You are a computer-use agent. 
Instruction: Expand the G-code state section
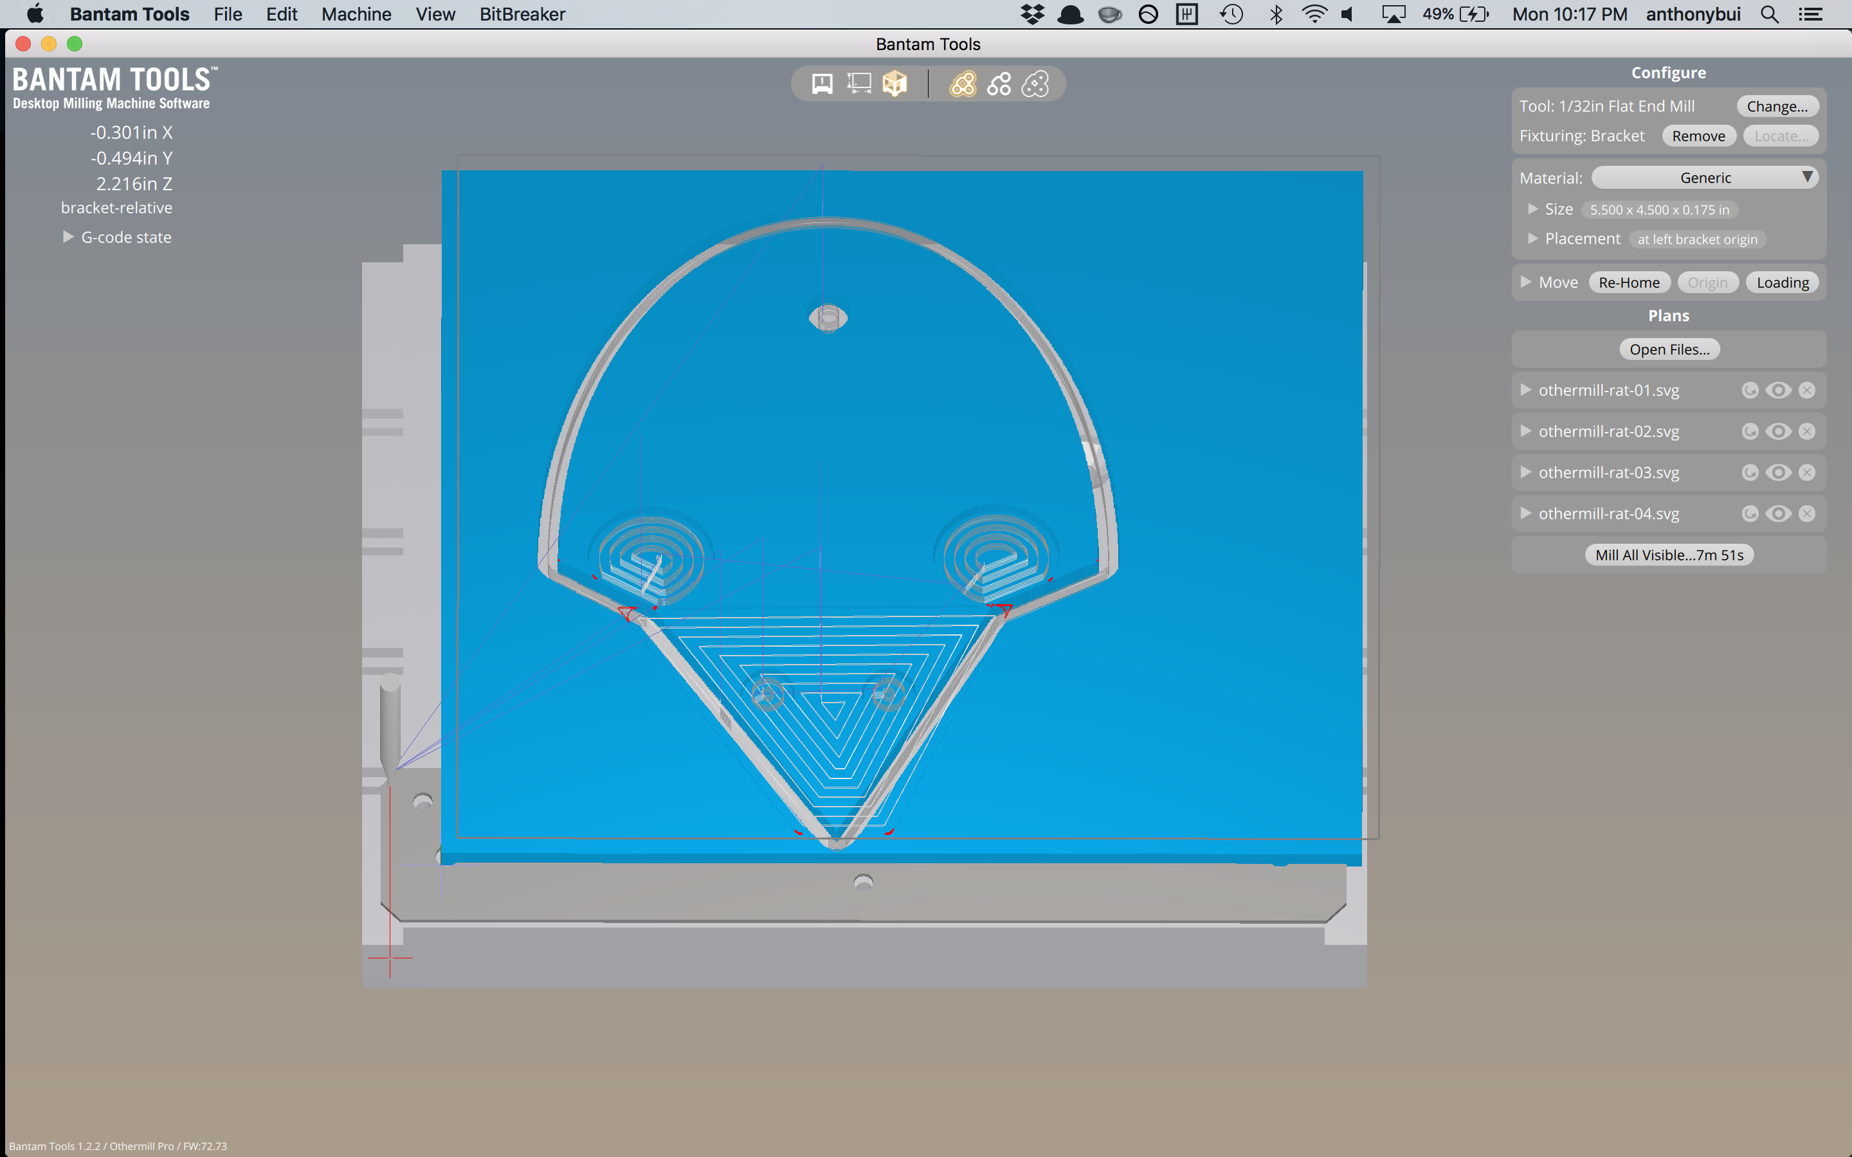click(68, 237)
